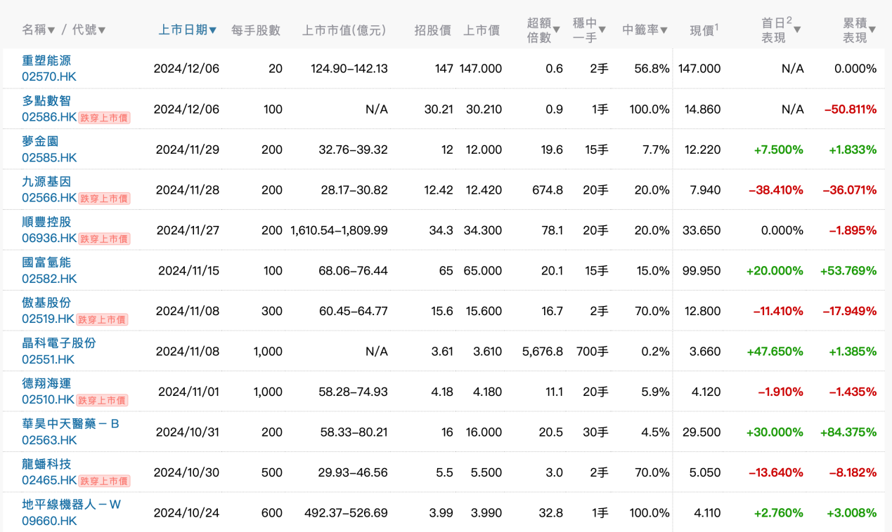
Task: Click 上市市值(億元) column header
Action: pyautogui.click(x=344, y=30)
